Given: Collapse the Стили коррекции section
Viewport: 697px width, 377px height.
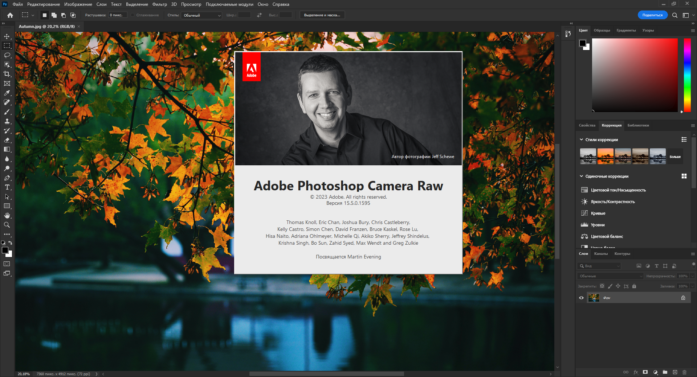Looking at the screenshot, I should coord(581,140).
